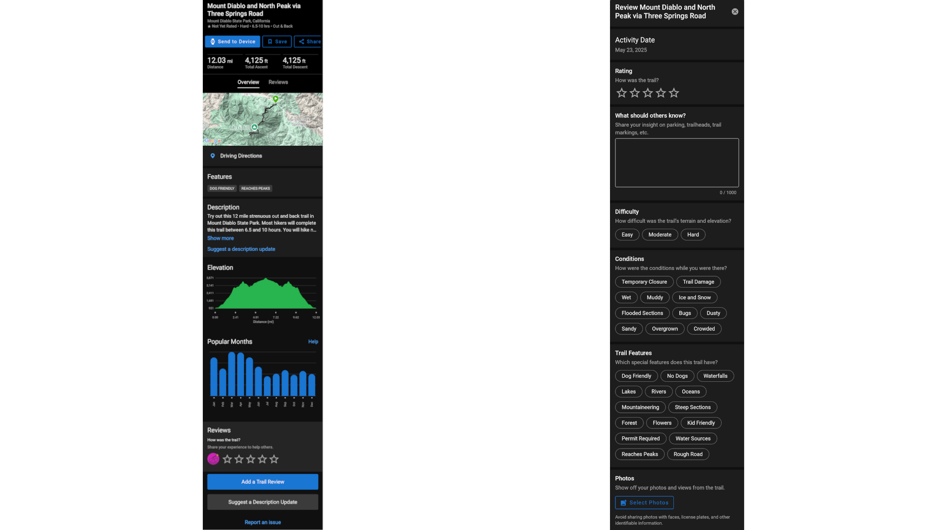Toggle Temporary Closure condition

[644, 282]
